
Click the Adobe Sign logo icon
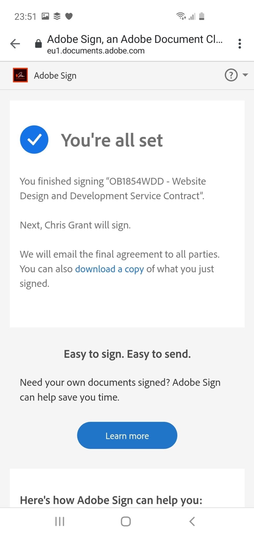click(20, 75)
